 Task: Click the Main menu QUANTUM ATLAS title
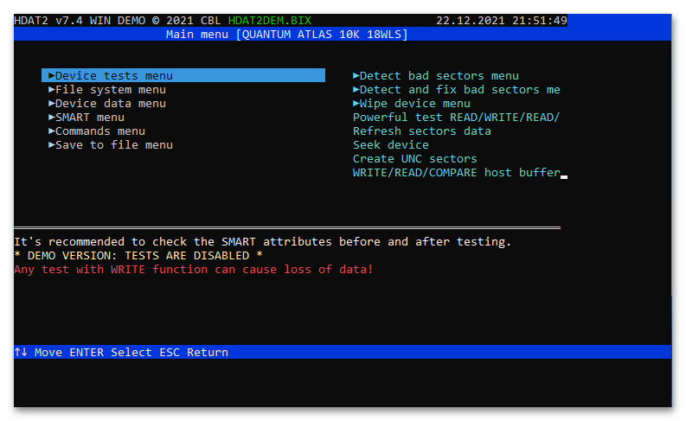(x=286, y=34)
